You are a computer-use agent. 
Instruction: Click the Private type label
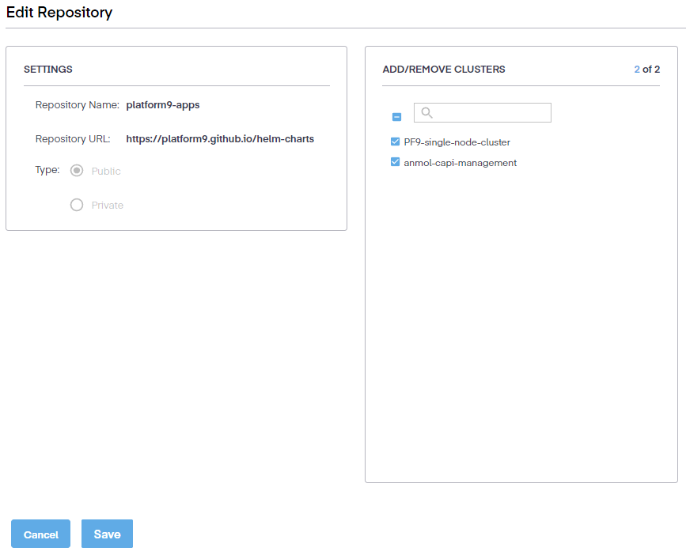pos(108,206)
